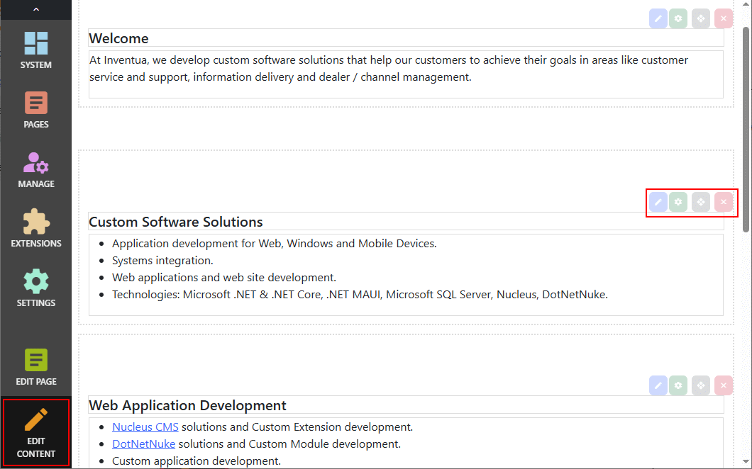Click move icon for Web Application Development
752x469 pixels.
(x=701, y=385)
